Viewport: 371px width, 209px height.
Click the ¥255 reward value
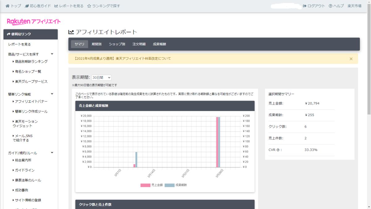309,115
